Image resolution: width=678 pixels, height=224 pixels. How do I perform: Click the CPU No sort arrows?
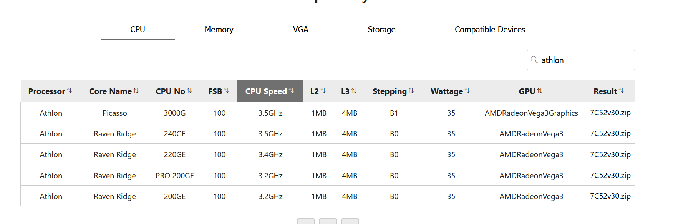(x=189, y=91)
